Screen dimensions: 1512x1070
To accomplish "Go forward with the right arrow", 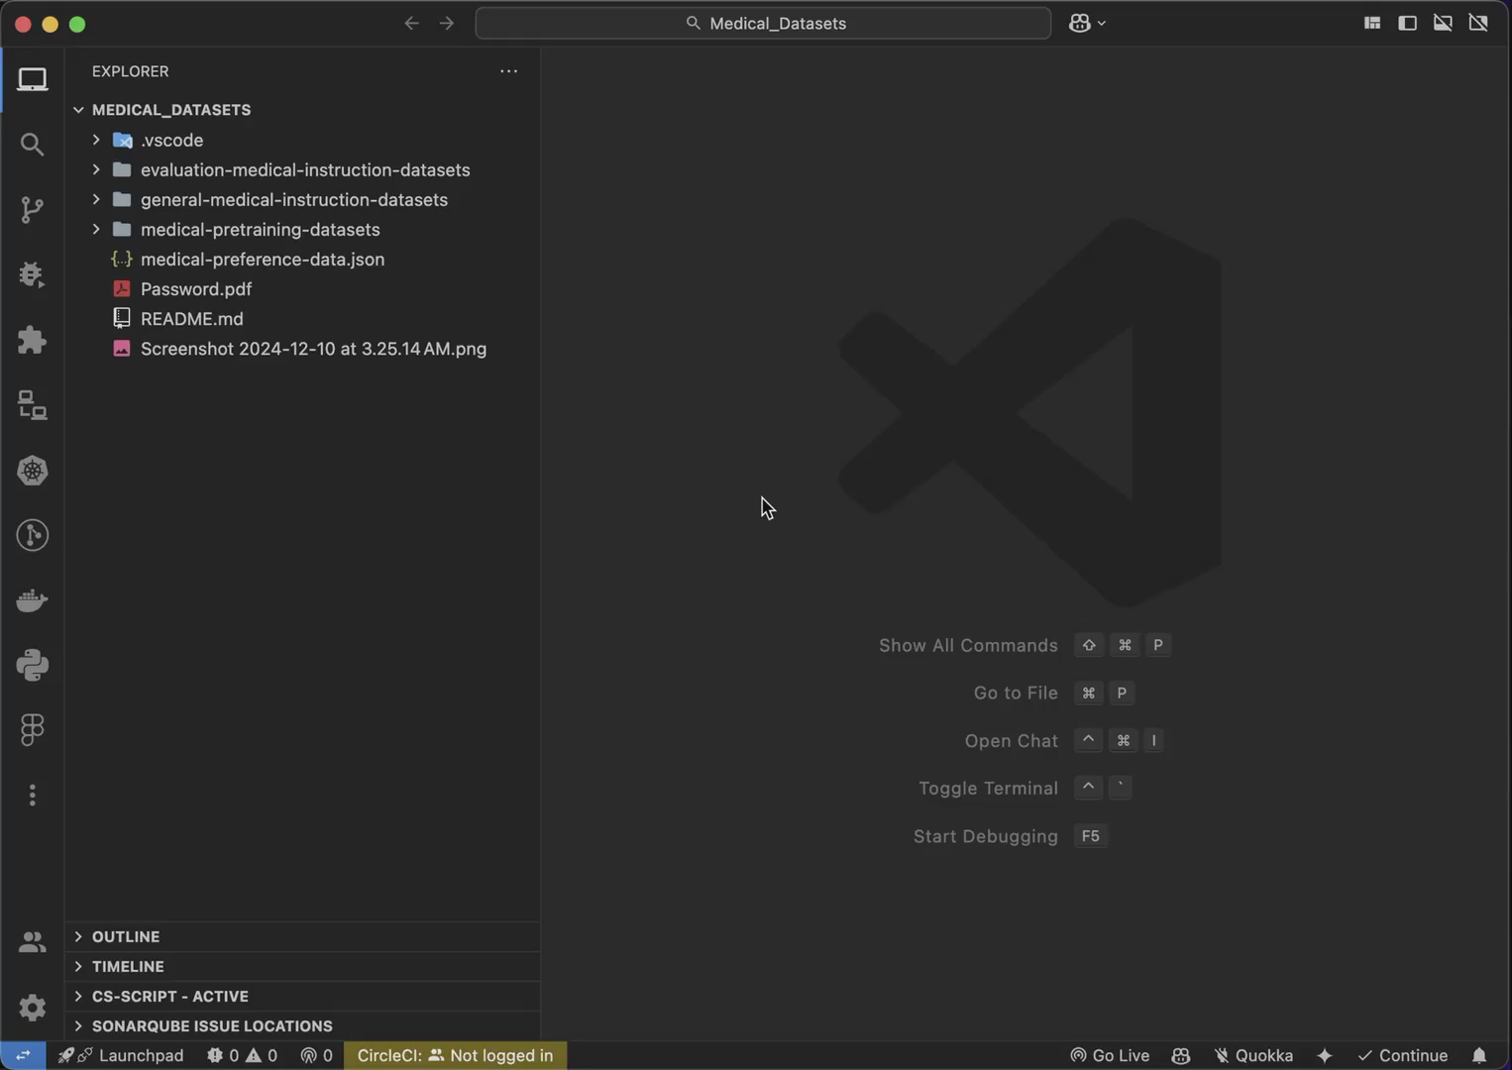I will (x=447, y=23).
